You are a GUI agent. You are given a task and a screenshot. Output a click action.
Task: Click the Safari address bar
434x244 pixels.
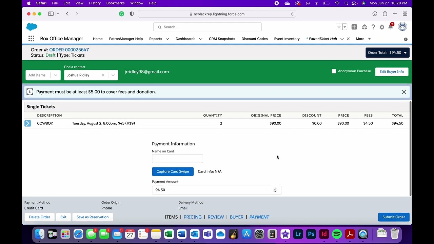pyautogui.click(x=217, y=14)
